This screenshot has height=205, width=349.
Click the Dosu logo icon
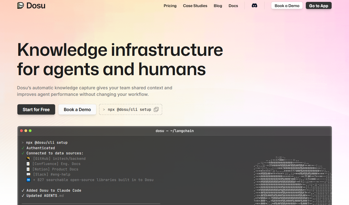click(x=21, y=5)
